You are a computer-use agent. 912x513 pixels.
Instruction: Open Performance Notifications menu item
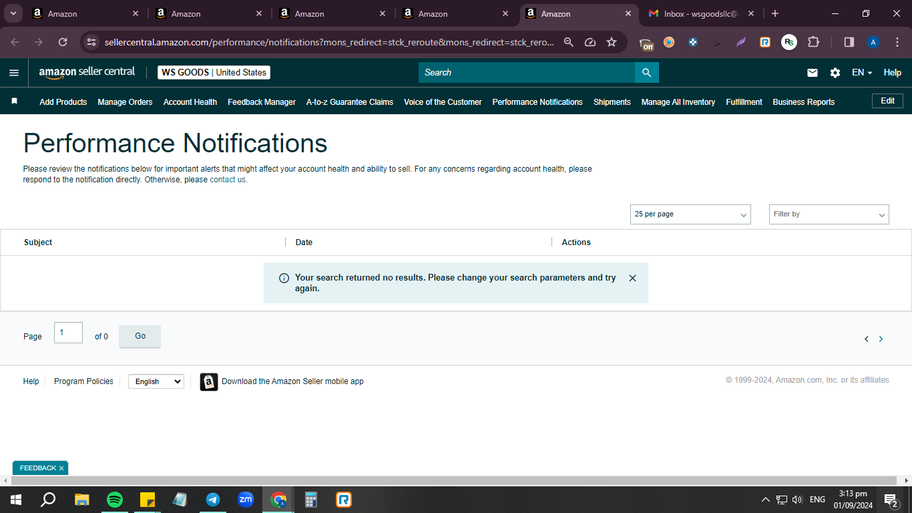[x=537, y=102]
